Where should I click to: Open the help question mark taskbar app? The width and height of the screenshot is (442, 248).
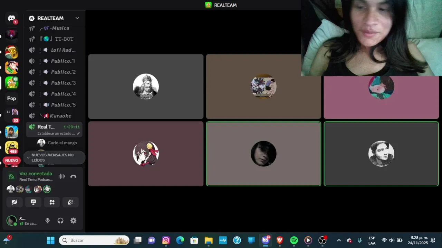(x=237, y=240)
